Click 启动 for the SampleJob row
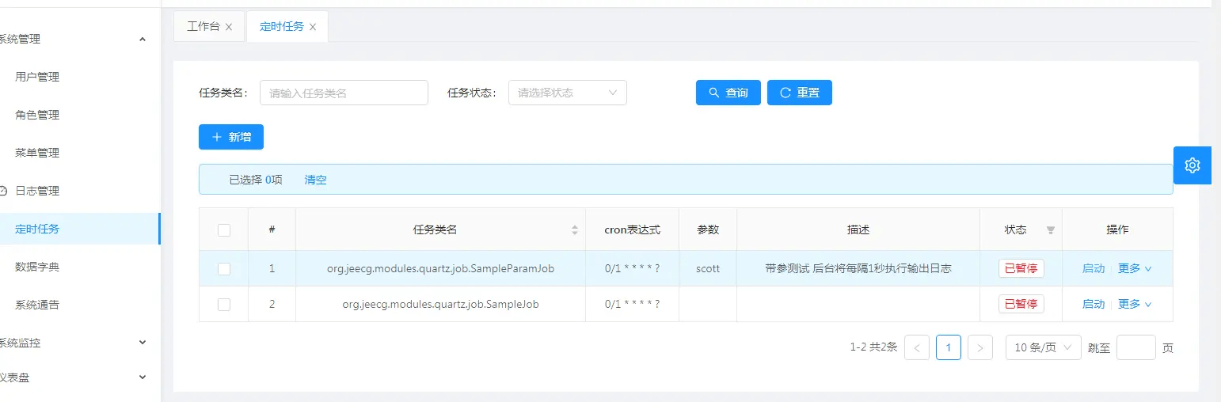 click(x=1093, y=305)
